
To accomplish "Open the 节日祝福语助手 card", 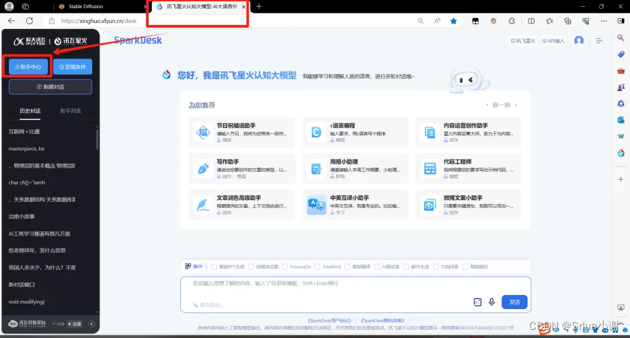I will pyautogui.click(x=241, y=133).
